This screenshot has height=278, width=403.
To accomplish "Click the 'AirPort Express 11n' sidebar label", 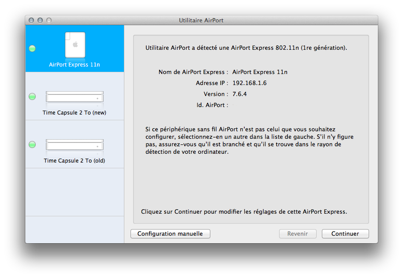I will click(x=74, y=65).
